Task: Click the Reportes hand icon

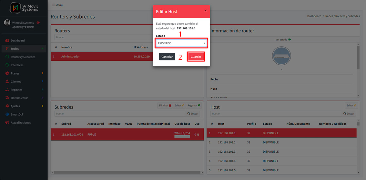Action: [x=7, y=90]
